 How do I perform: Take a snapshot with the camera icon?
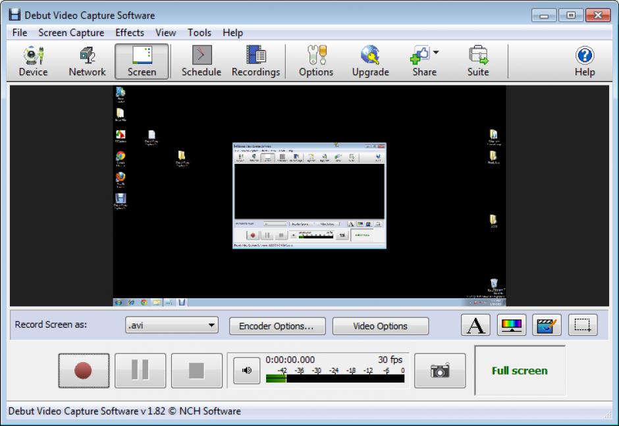(x=439, y=370)
